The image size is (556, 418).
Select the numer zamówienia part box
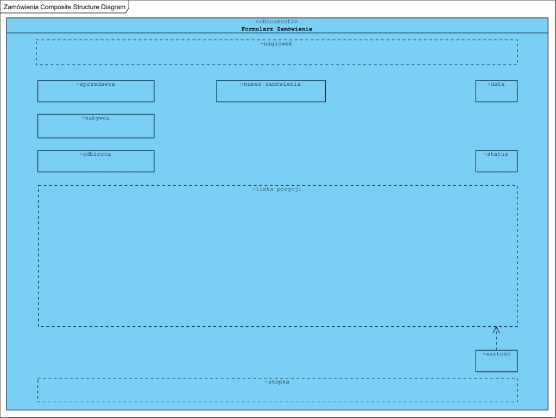(x=270, y=94)
